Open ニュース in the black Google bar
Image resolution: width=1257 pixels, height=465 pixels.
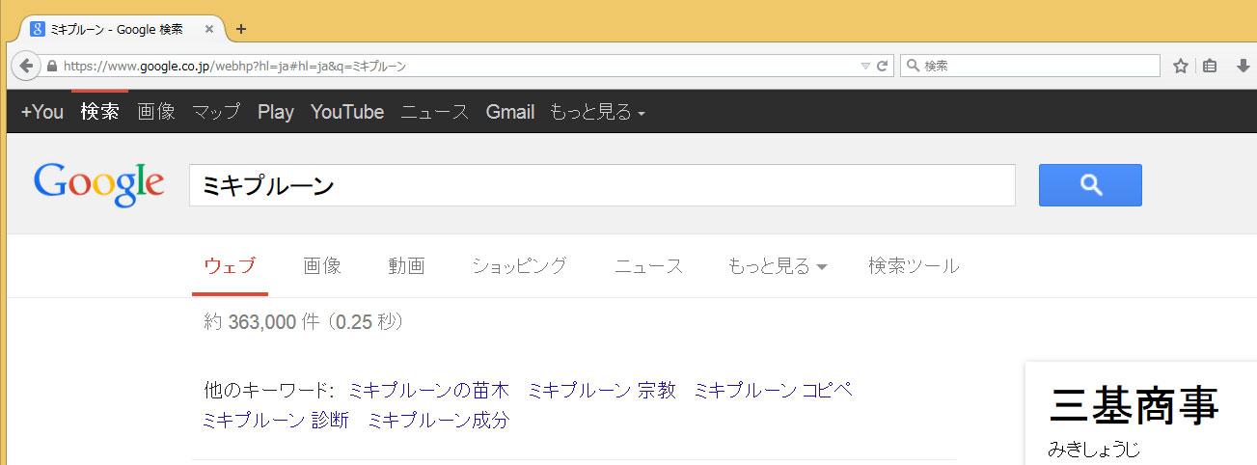click(435, 112)
